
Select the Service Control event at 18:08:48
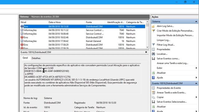click(x=82, y=34)
